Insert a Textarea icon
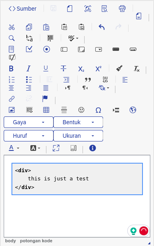This screenshot has height=246, width=154. point(81,50)
